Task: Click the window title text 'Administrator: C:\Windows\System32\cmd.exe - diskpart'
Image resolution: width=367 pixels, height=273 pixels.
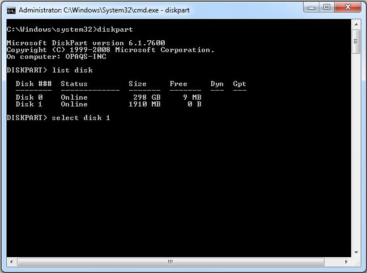Action: pyautogui.click(x=104, y=10)
